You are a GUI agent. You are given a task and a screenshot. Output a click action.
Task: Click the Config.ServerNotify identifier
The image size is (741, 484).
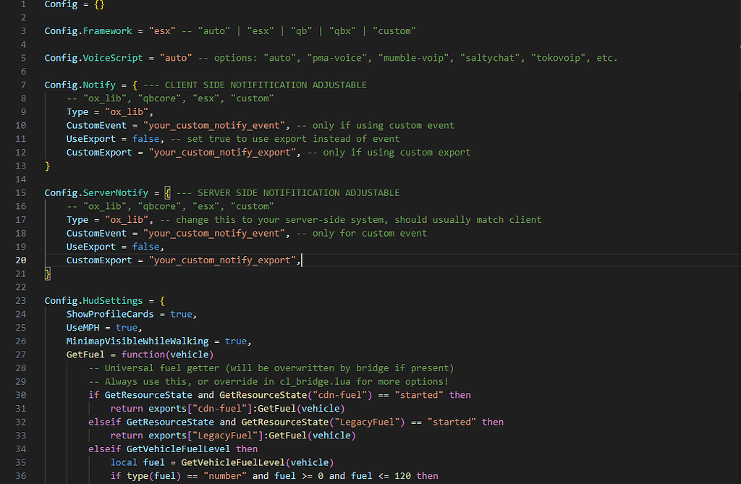96,193
